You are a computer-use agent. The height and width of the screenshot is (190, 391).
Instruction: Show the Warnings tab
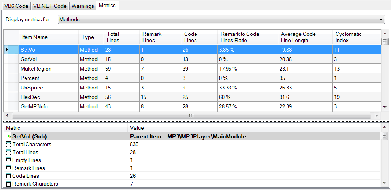coord(83,6)
